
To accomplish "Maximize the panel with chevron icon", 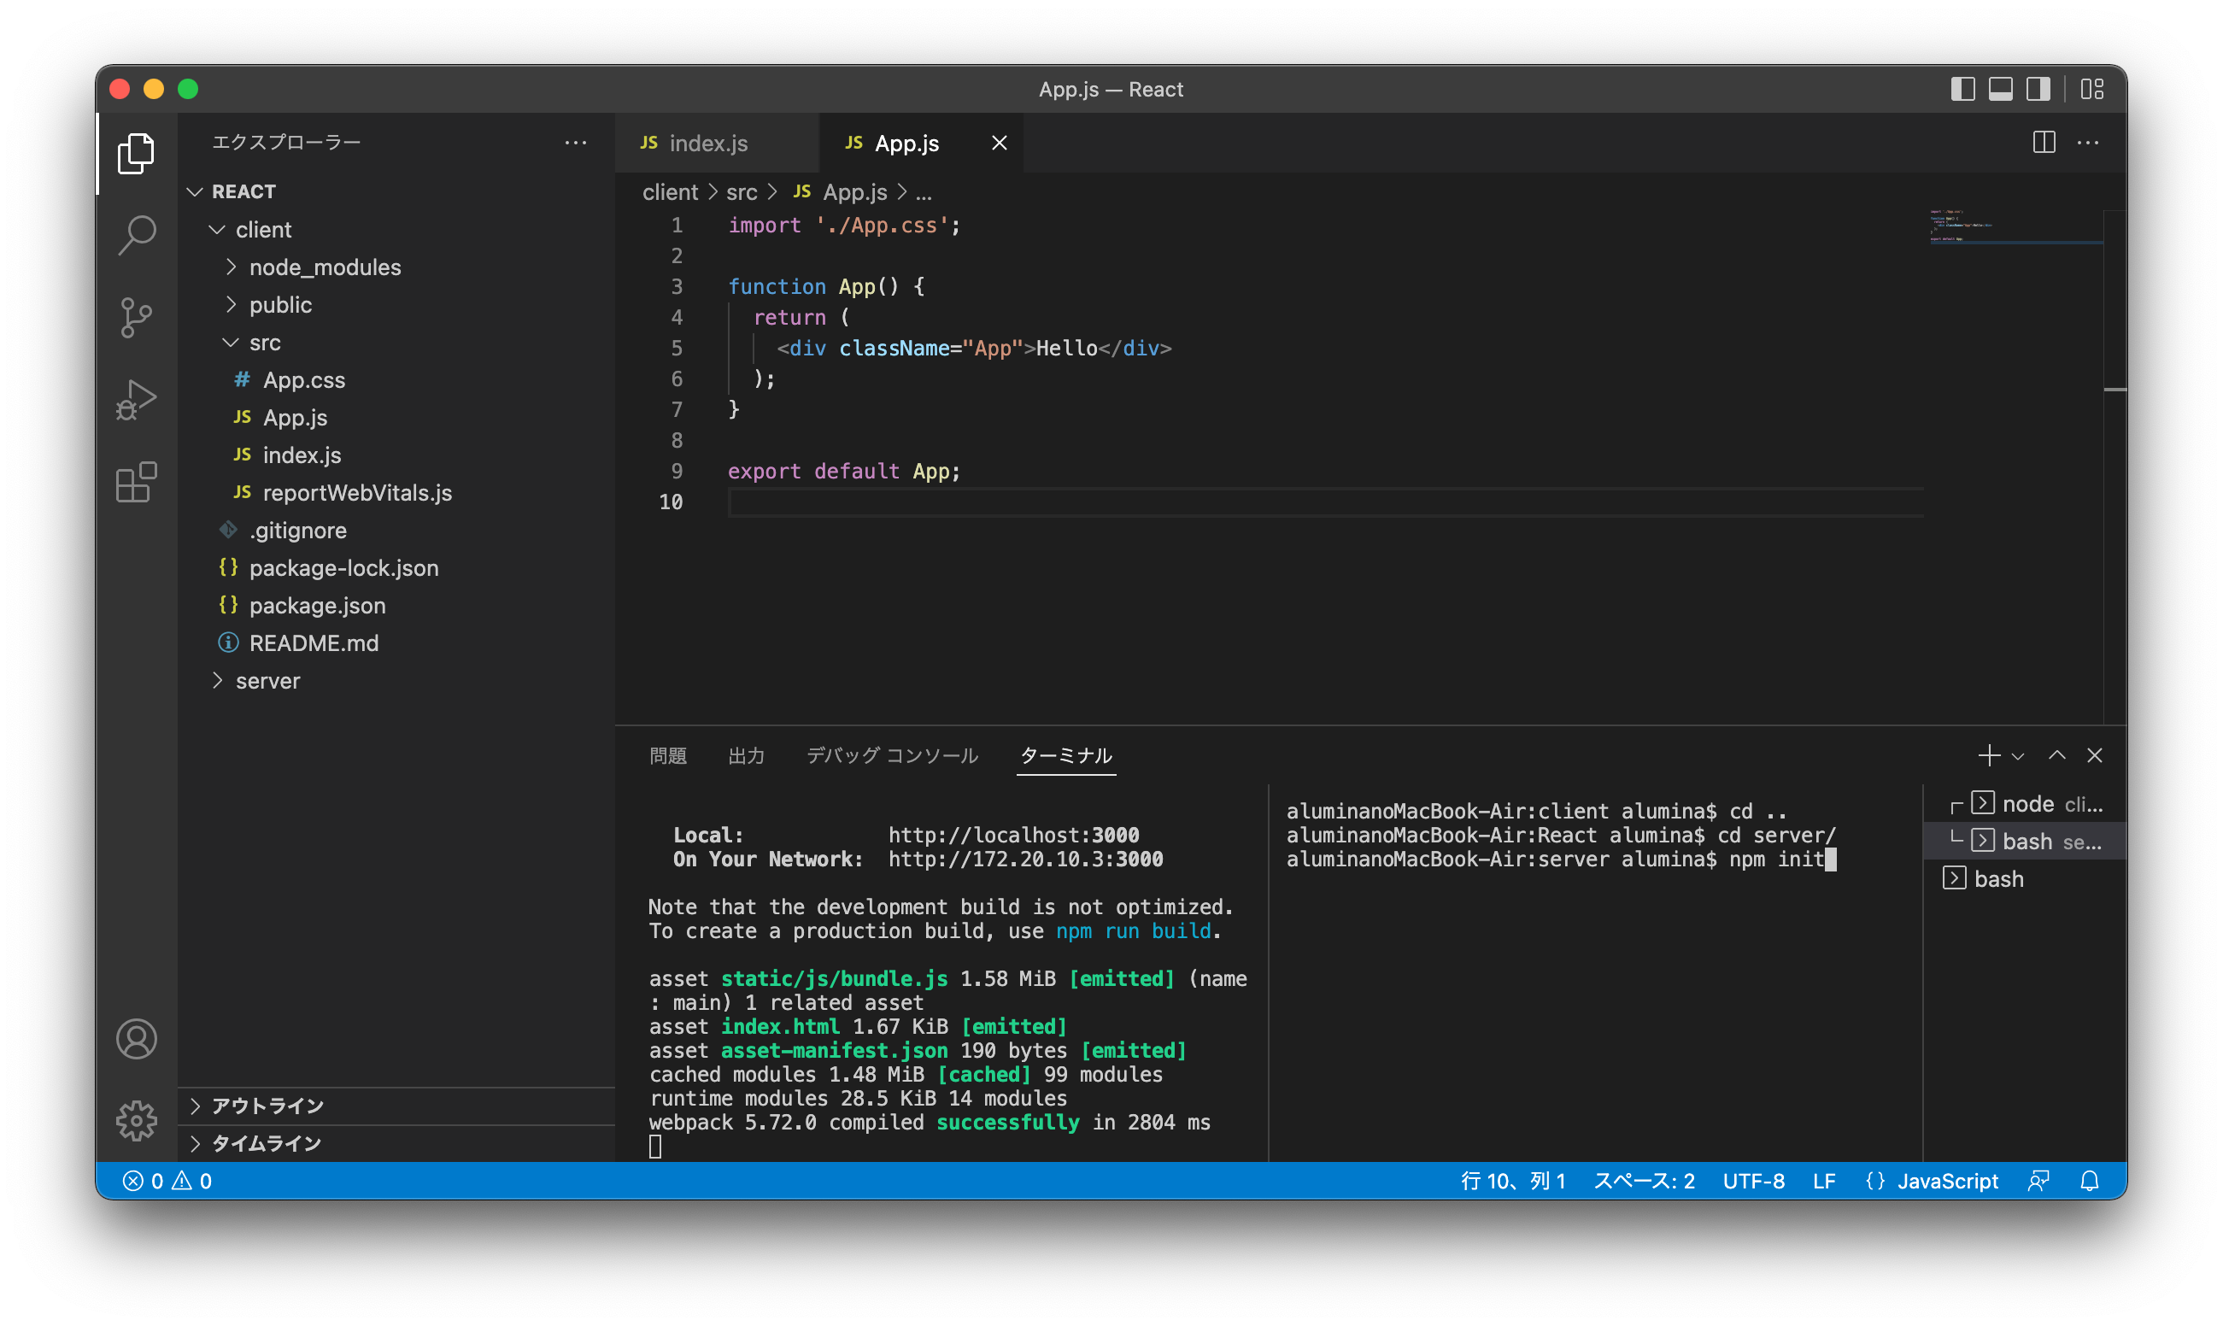I will tap(2058, 756).
